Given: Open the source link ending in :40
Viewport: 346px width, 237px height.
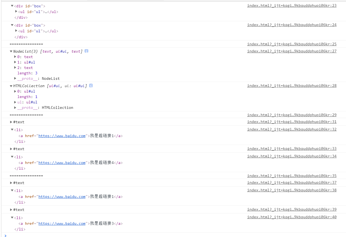Looking at the screenshot, I should pos(292,217).
